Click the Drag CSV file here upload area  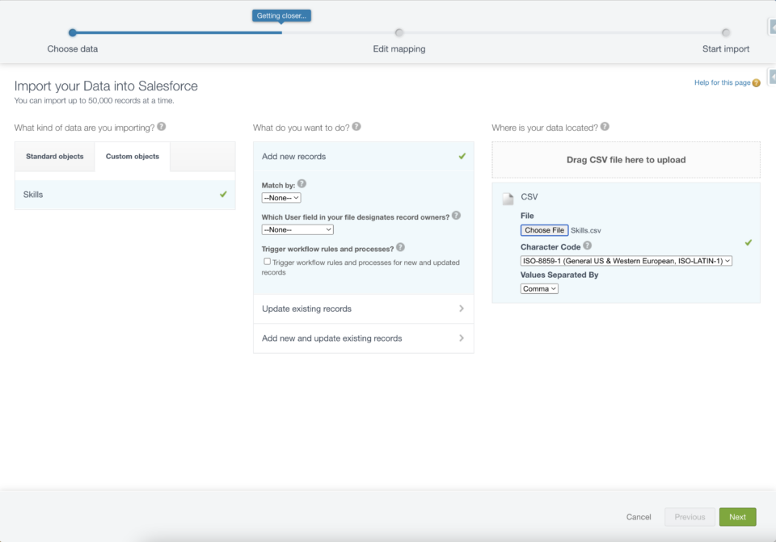(626, 160)
